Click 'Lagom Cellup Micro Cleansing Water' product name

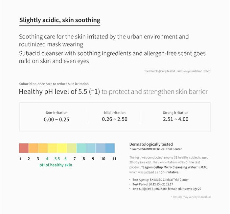click(169, 167)
